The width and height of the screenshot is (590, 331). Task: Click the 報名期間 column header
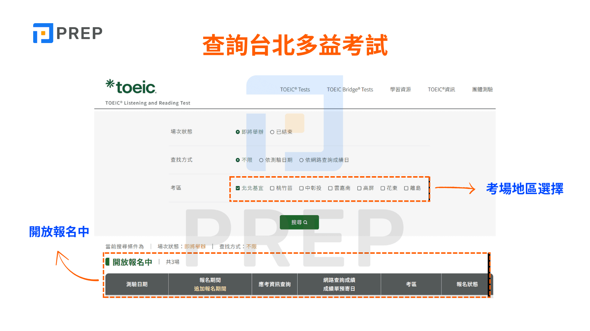coord(210,280)
